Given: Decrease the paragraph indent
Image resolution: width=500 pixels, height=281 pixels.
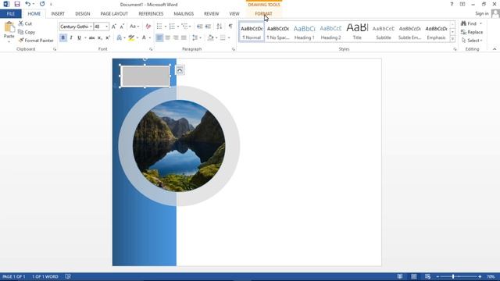Looking at the screenshot, I should pos(200,27).
